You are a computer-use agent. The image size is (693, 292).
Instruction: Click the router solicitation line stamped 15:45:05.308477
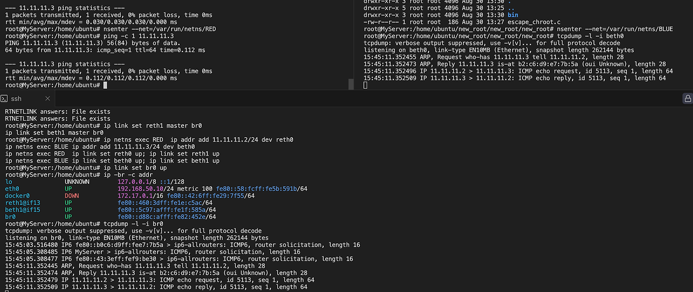[179, 258]
